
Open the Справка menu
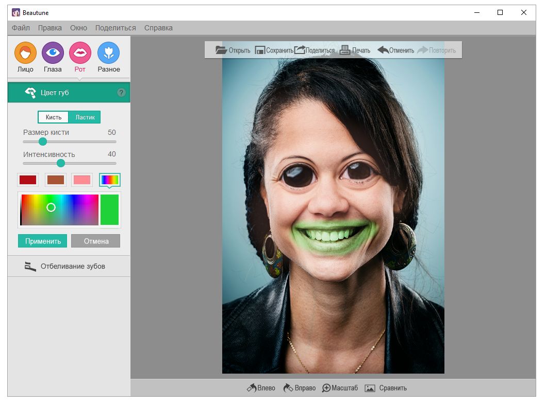(158, 28)
